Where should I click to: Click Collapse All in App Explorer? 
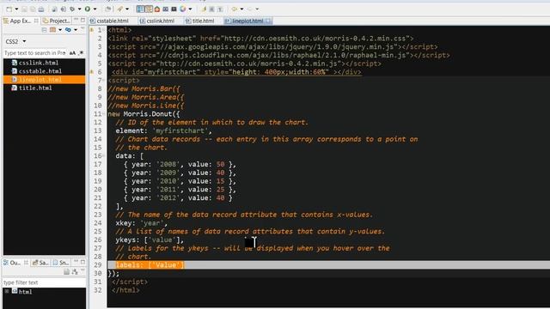(x=44, y=30)
